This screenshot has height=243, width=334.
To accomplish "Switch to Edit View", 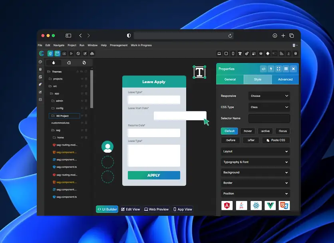I will [x=131, y=209].
